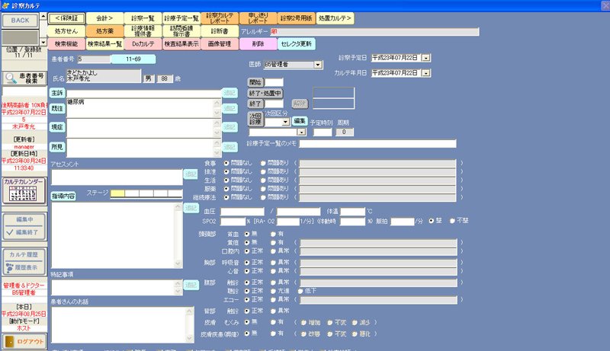Click the 終了・処置中 button
Image resolution: width=610 pixels, height=351 pixels.
click(x=265, y=93)
